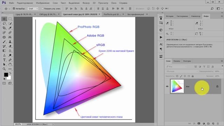
Task: Select the Quick Selection tool
Action: click(x=10, y=23)
